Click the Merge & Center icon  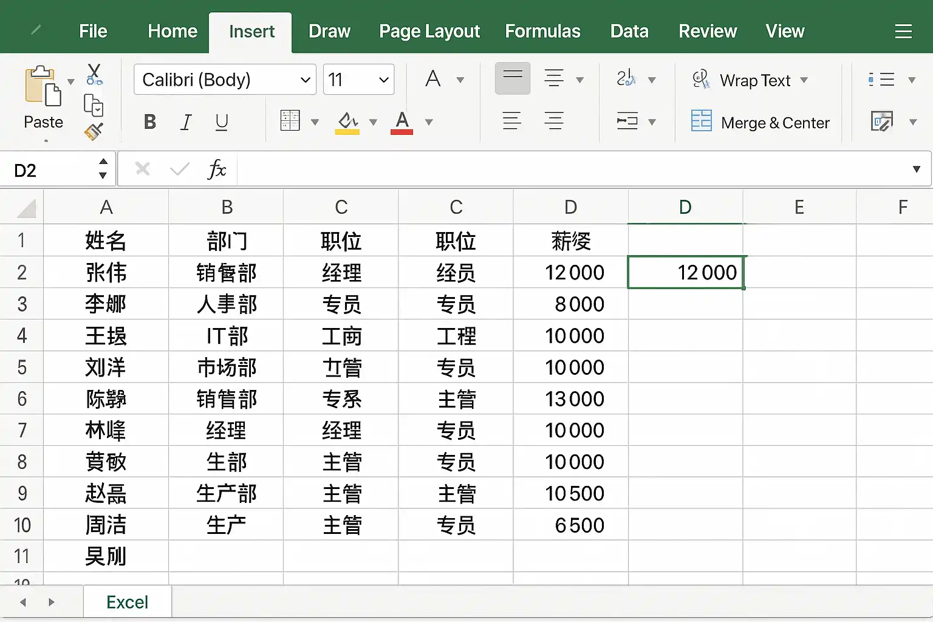pyautogui.click(x=701, y=121)
